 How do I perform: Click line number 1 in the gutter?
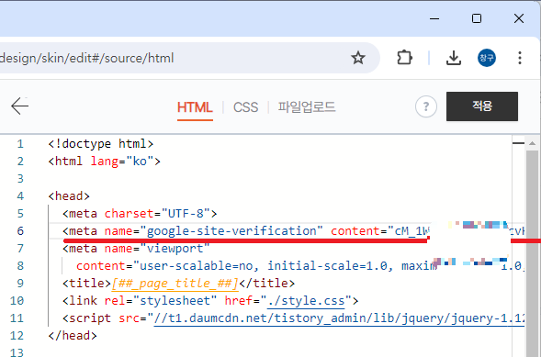click(x=20, y=144)
